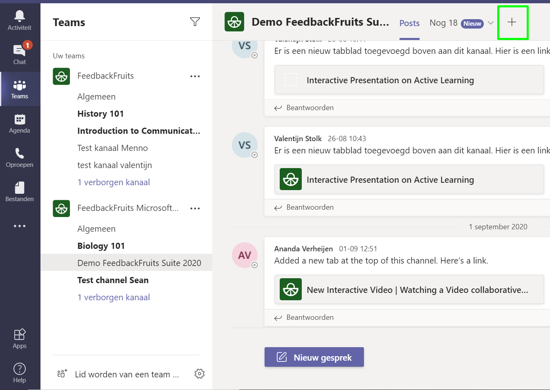Click Lid worden van een team
The image size is (550, 390).
click(x=127, y=374)
